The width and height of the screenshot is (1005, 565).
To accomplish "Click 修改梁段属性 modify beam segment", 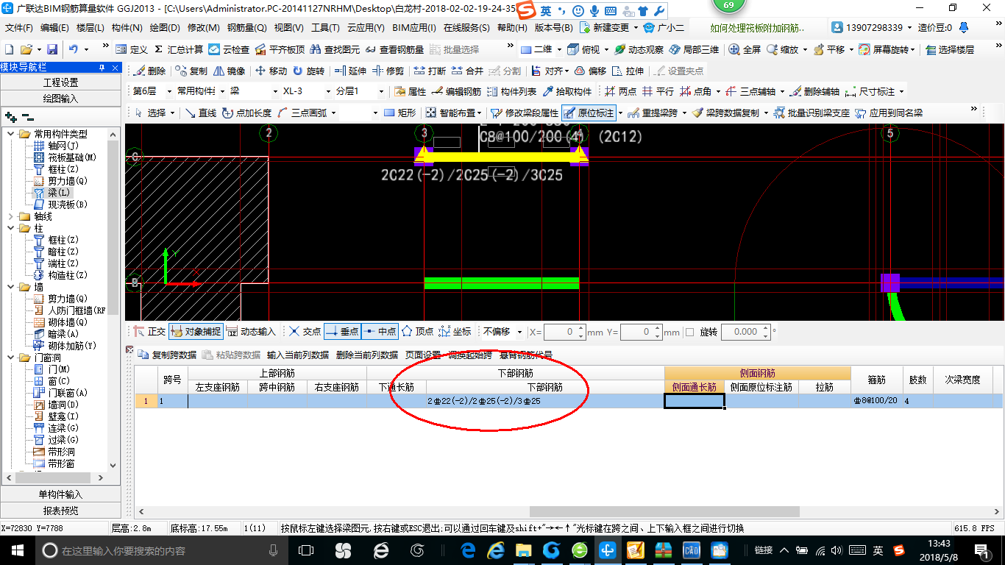I will tap(525, 113).
